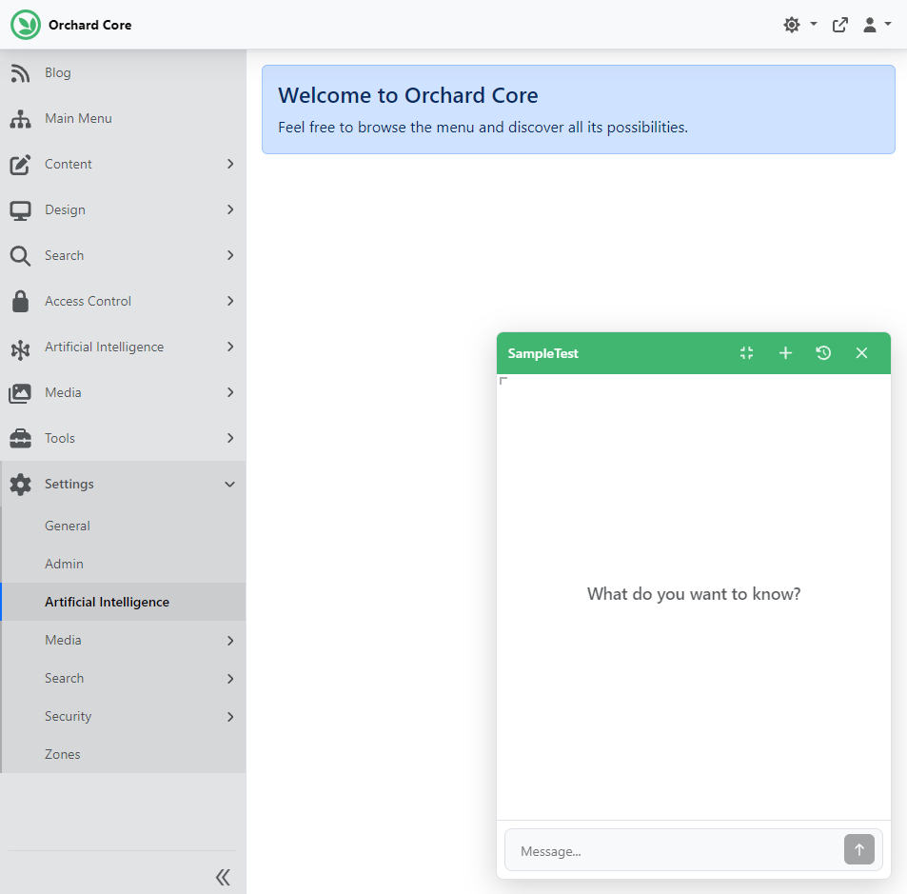Expand the Design menu chevron
This screenshot has height=894, width=907.
point(230,209)
